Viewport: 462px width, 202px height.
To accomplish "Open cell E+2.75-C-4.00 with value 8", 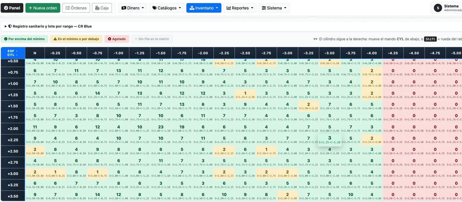I will (x=372, y=162).
